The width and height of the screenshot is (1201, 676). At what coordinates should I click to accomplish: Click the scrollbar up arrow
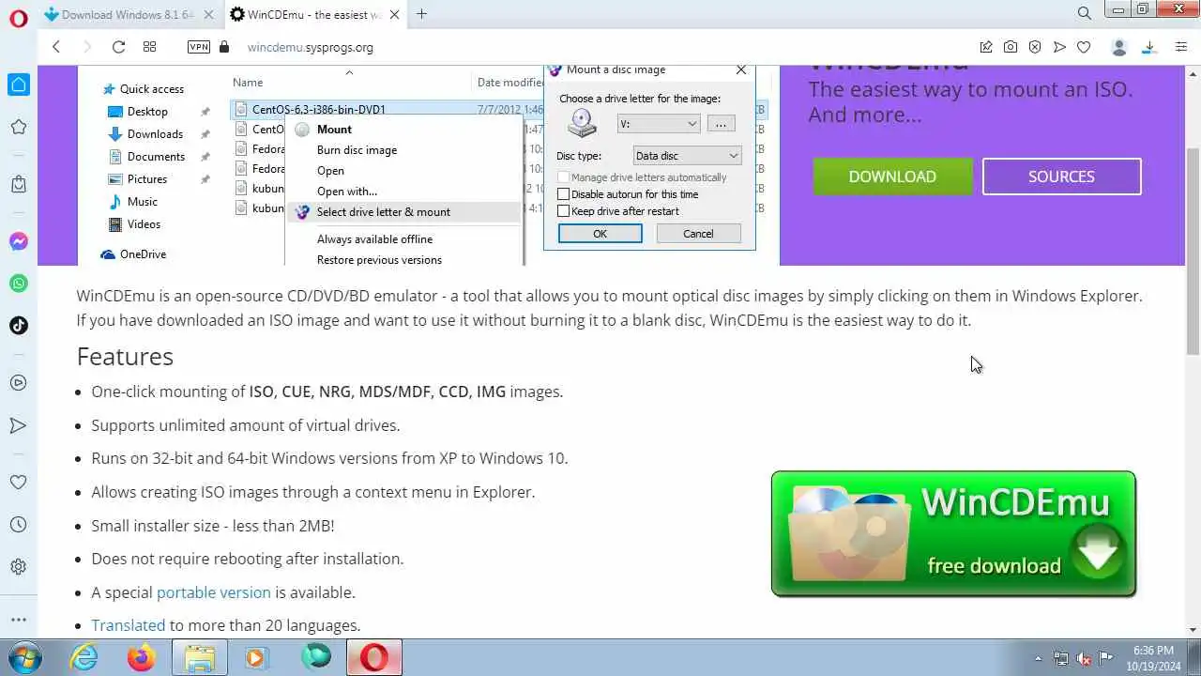click(x=1193, y=72)
